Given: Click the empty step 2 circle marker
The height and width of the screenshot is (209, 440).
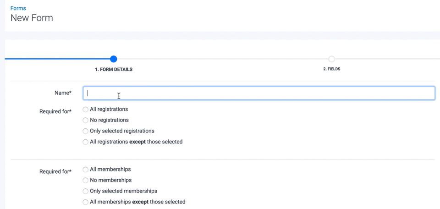Looking at the screenshot, I should (331, 59).
